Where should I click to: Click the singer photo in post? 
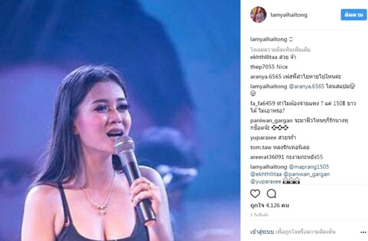[120, 120]
